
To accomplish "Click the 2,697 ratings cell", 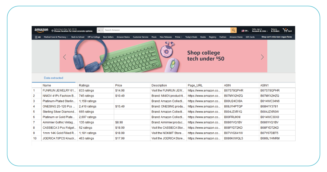I will point(96,117).
